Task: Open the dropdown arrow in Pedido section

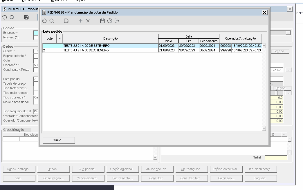Action: coord(288,33)
